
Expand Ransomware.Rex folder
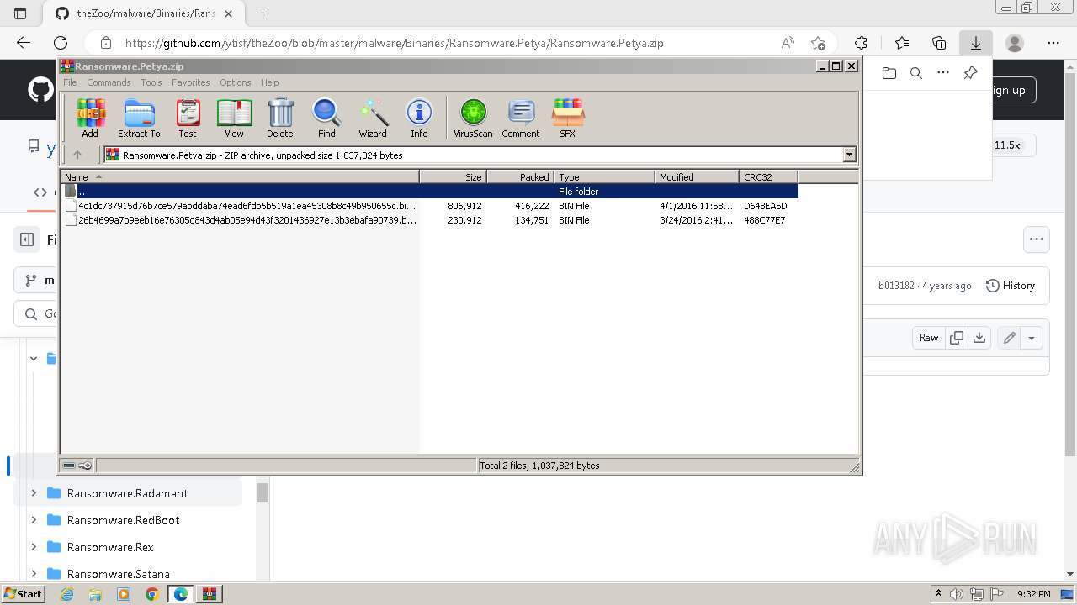(34, 547)
